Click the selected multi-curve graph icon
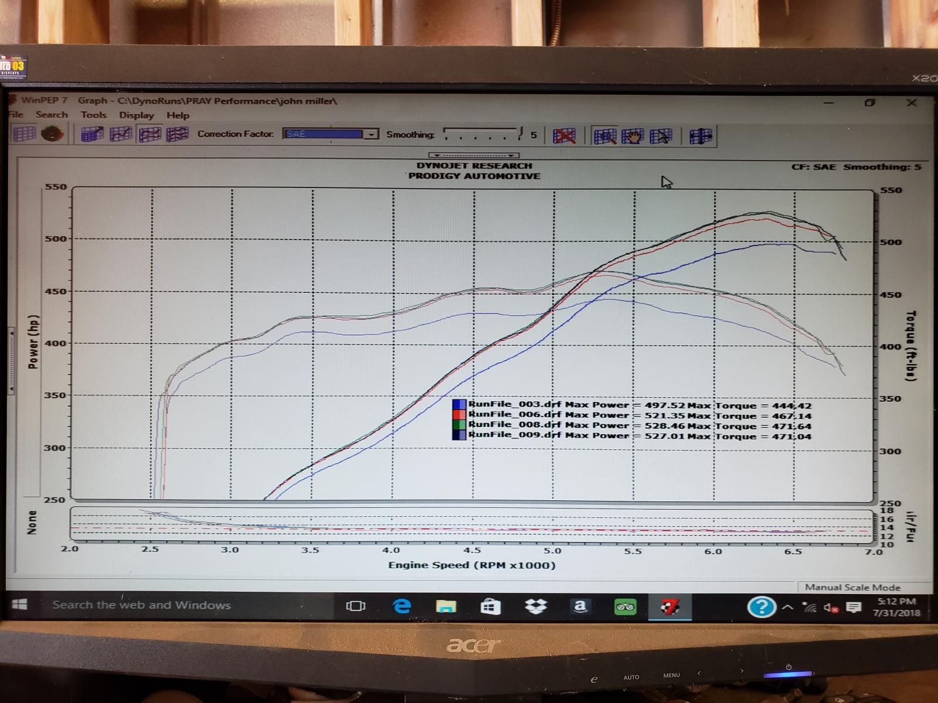This screenshot has width=938, height=703. click(x=149, y=135)
